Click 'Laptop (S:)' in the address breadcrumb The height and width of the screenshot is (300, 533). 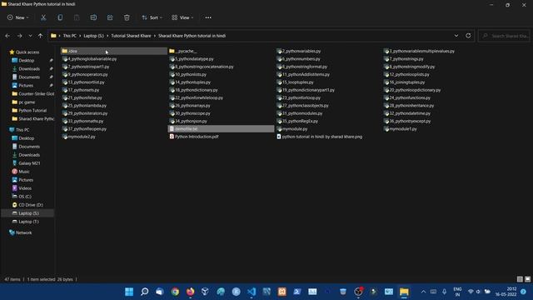[x=93, y=36]
